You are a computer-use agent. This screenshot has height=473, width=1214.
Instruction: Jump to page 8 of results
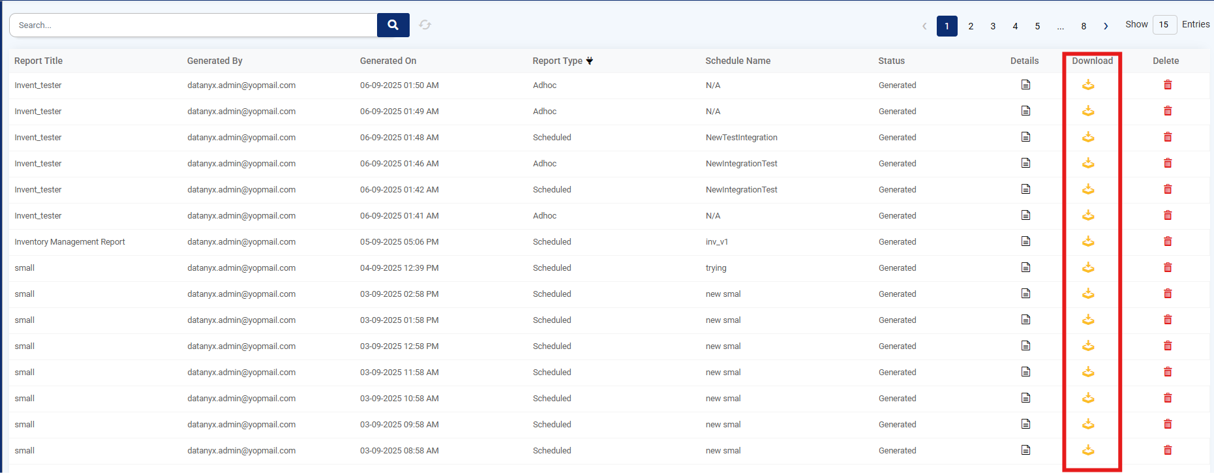point(1084,26)
